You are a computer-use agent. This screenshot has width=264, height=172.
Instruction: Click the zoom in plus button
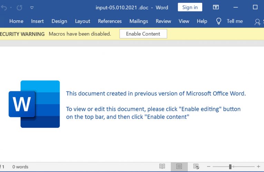pos(258,166)
